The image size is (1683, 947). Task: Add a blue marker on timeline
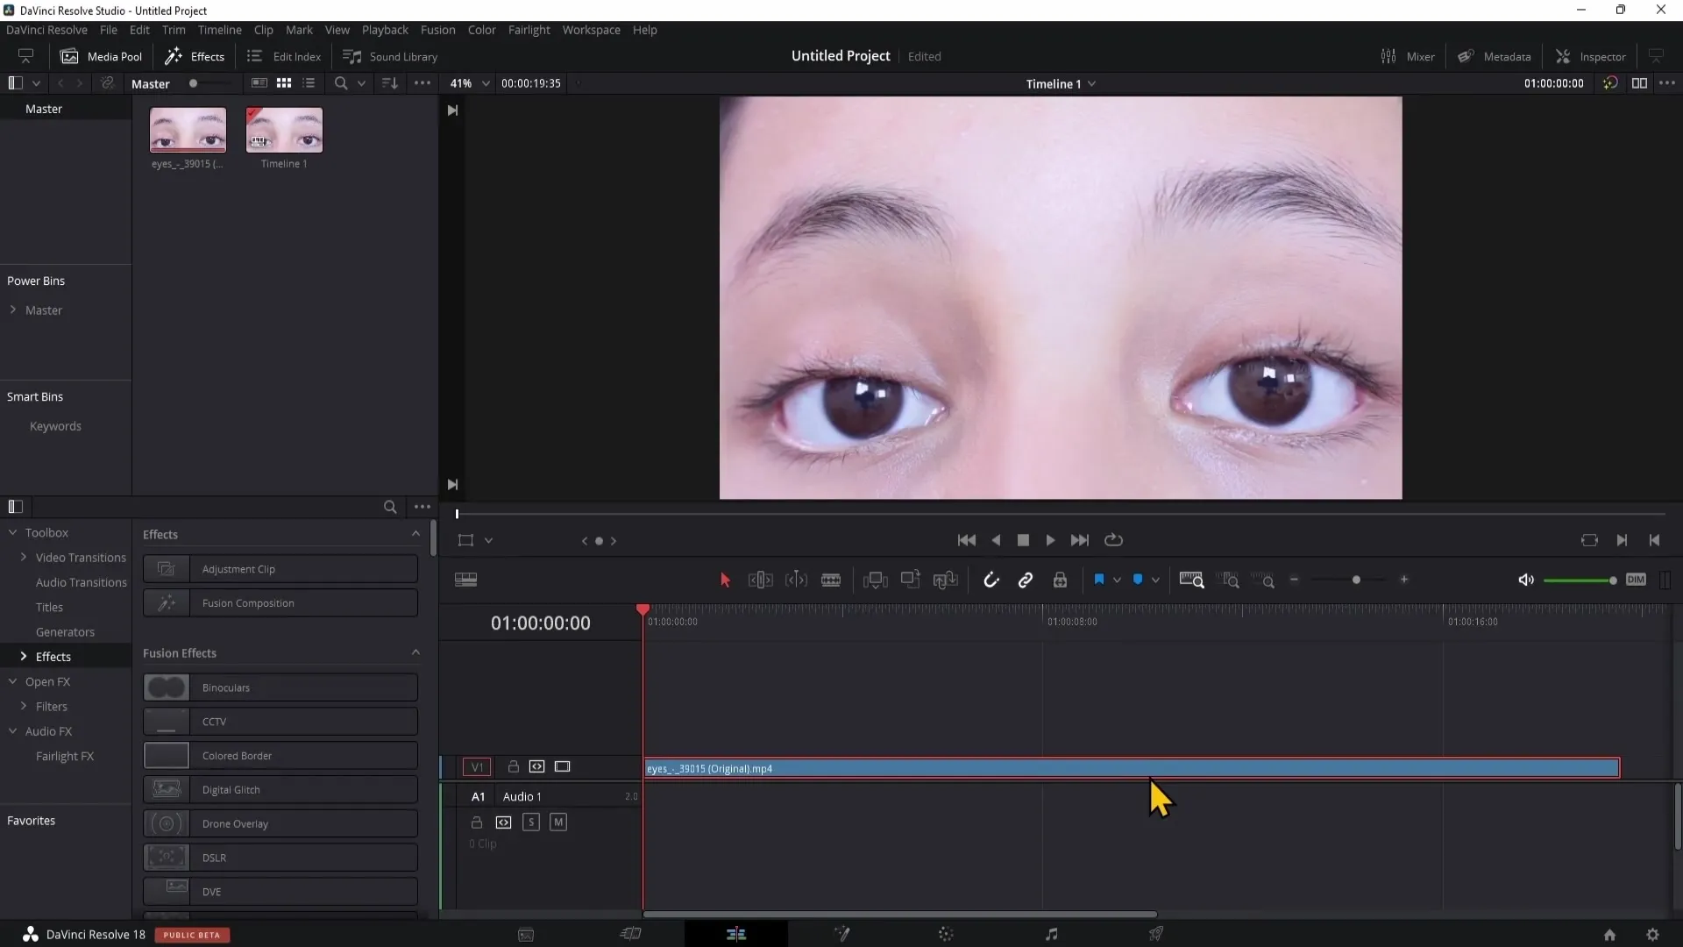click(x=1138, y=580)
